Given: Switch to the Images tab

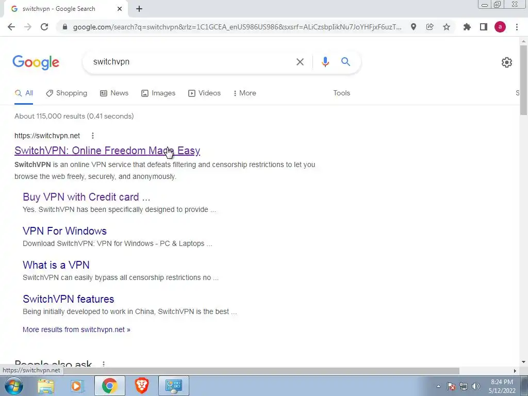Looking at the screenshot, I should 158,93.
